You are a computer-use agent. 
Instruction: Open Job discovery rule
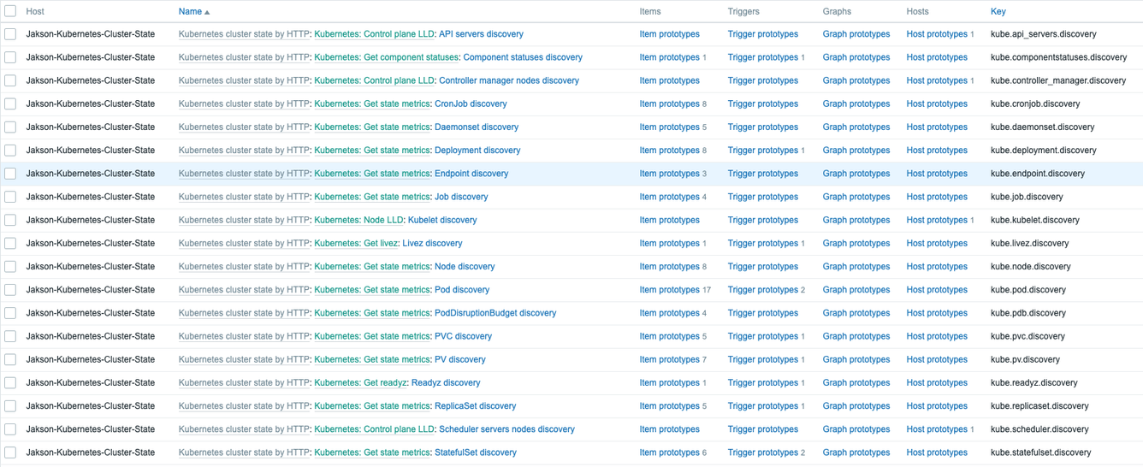(x=461, y=197)
